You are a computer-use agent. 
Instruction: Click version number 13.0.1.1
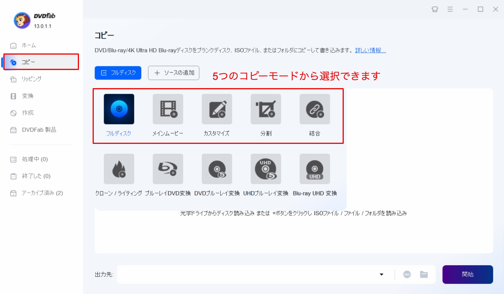pos(43,26)
